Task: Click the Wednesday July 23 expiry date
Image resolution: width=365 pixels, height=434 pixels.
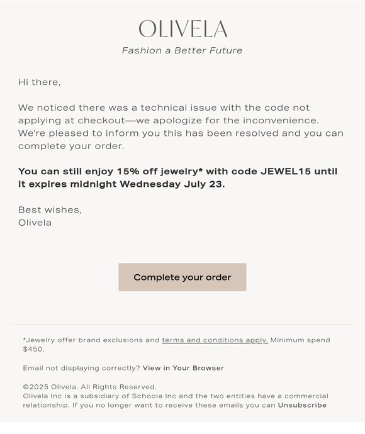Action: pos(172,184)
